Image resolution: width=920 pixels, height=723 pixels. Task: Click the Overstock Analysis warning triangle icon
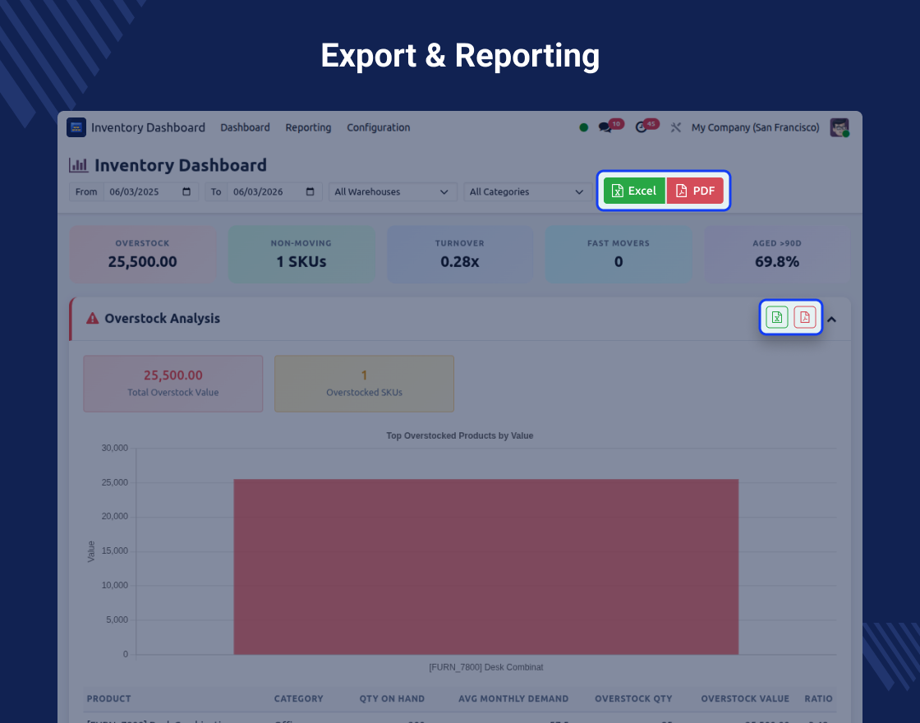pyautogui.click(x=92, y=318)
